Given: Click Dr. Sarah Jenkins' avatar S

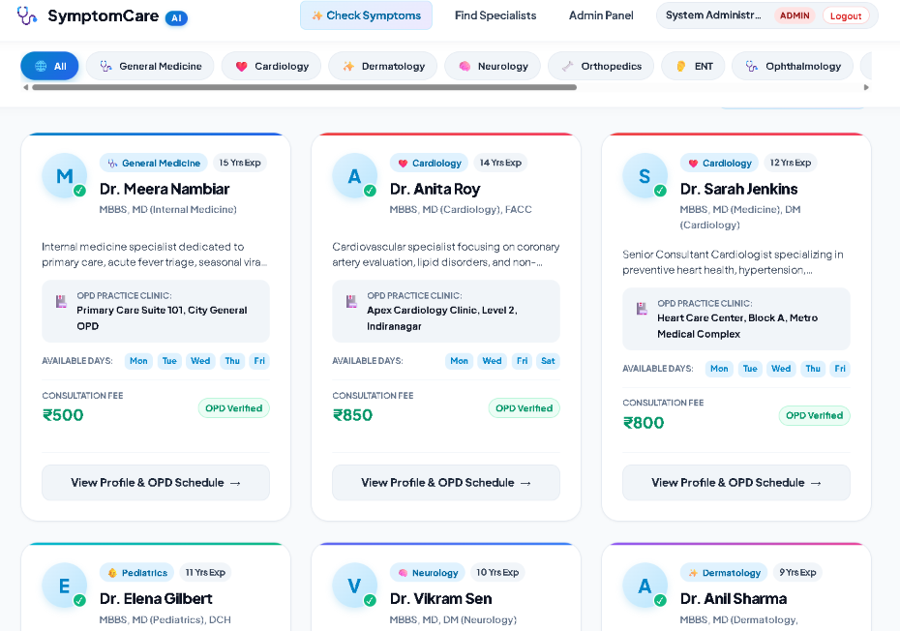Looking at the screenshot, I should [x=645, y=176].
